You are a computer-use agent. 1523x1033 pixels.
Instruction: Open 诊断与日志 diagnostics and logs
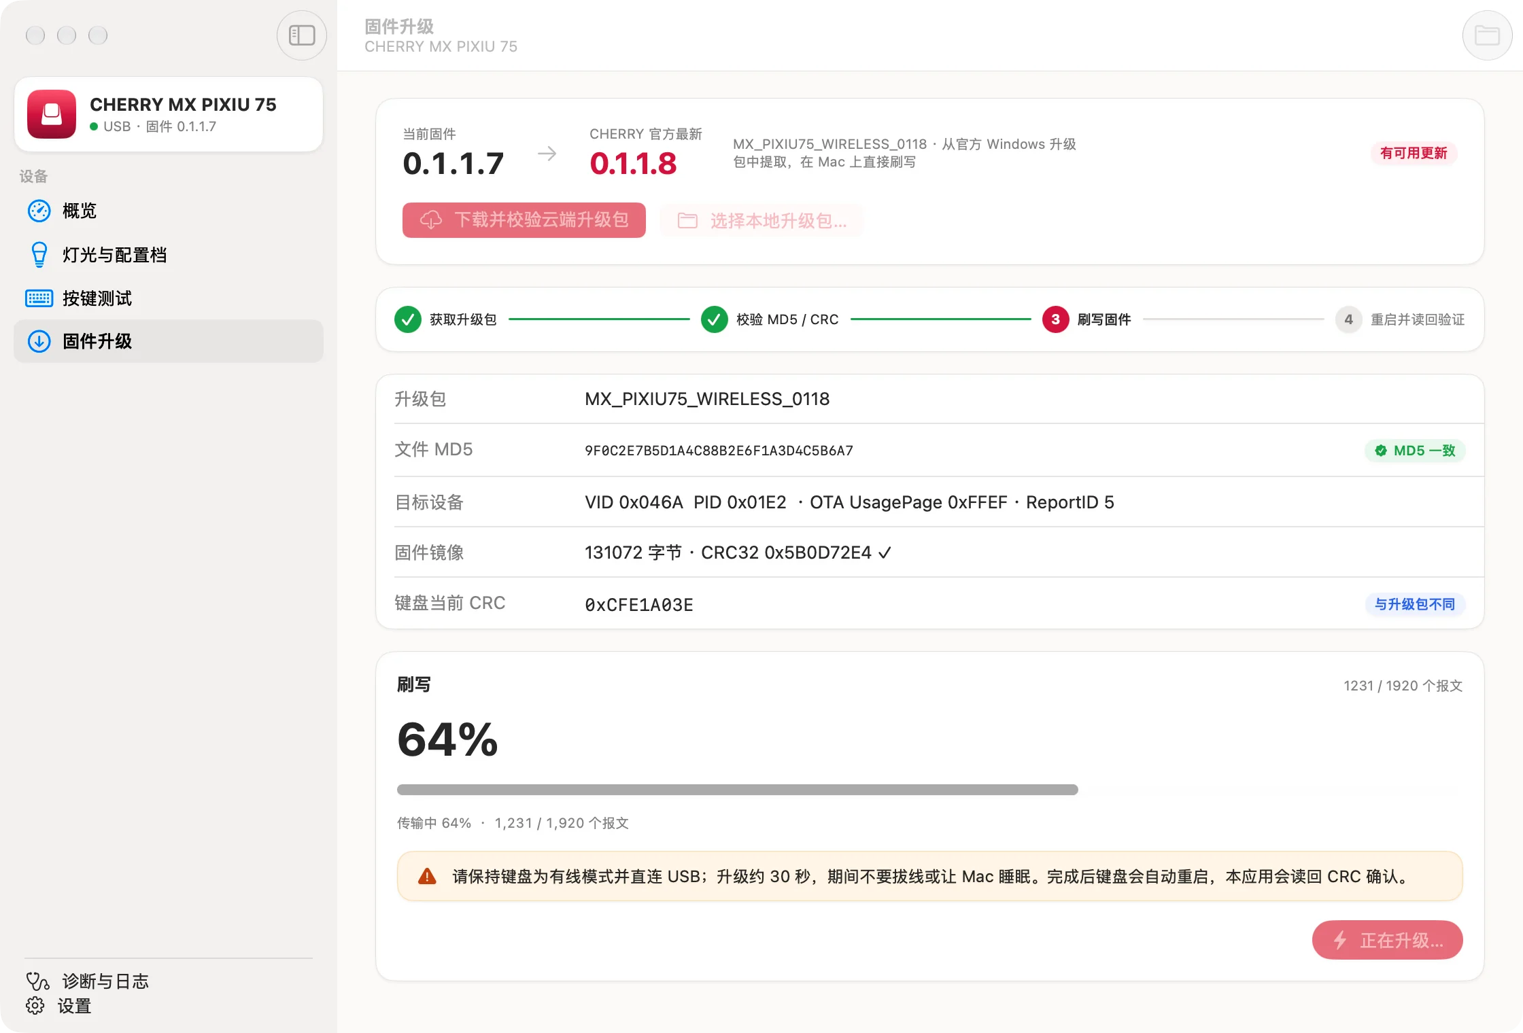coord(87,981)
